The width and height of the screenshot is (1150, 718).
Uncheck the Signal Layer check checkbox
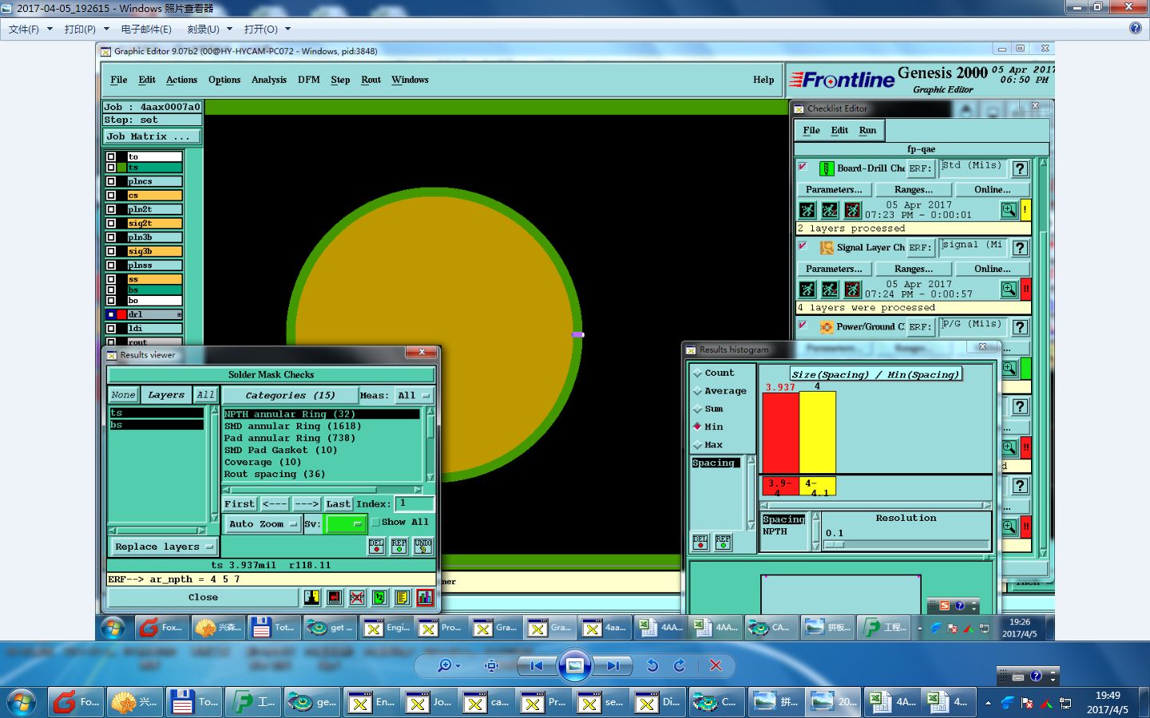click(803, 247)
